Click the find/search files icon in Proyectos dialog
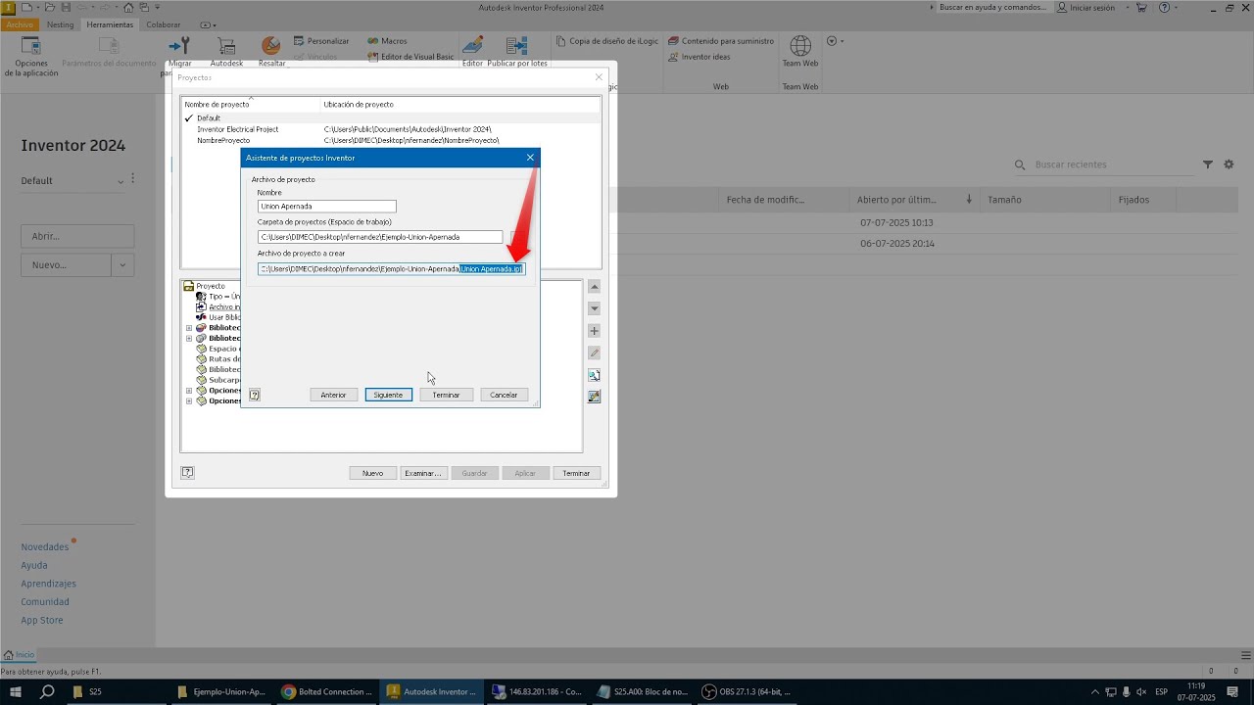 pyautogui.click(x=594, y=375)
